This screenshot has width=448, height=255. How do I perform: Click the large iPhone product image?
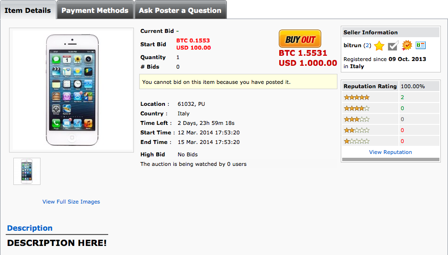(x=71, y=90)
